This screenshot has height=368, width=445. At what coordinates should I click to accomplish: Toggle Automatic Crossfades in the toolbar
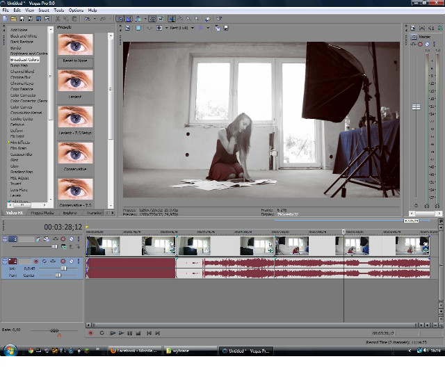tap(129, 19)
